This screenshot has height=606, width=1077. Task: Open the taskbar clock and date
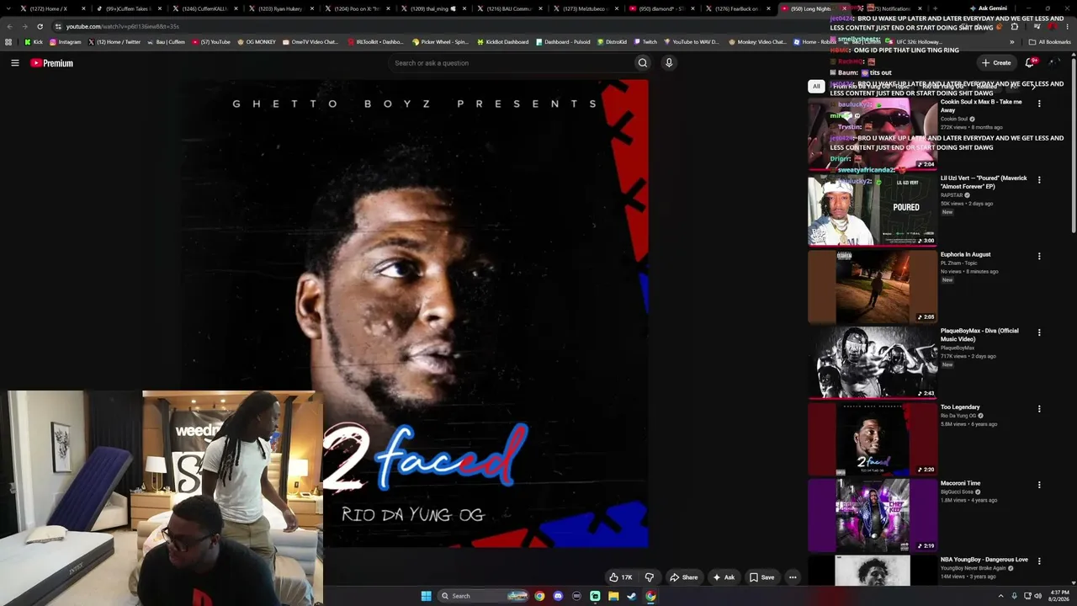[1059, 596]
